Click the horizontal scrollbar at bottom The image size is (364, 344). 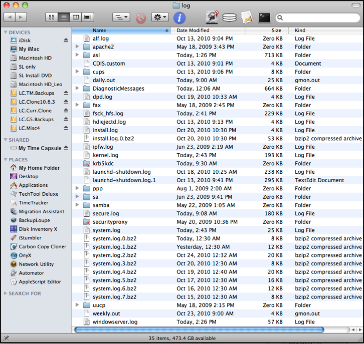click(199, 330)
